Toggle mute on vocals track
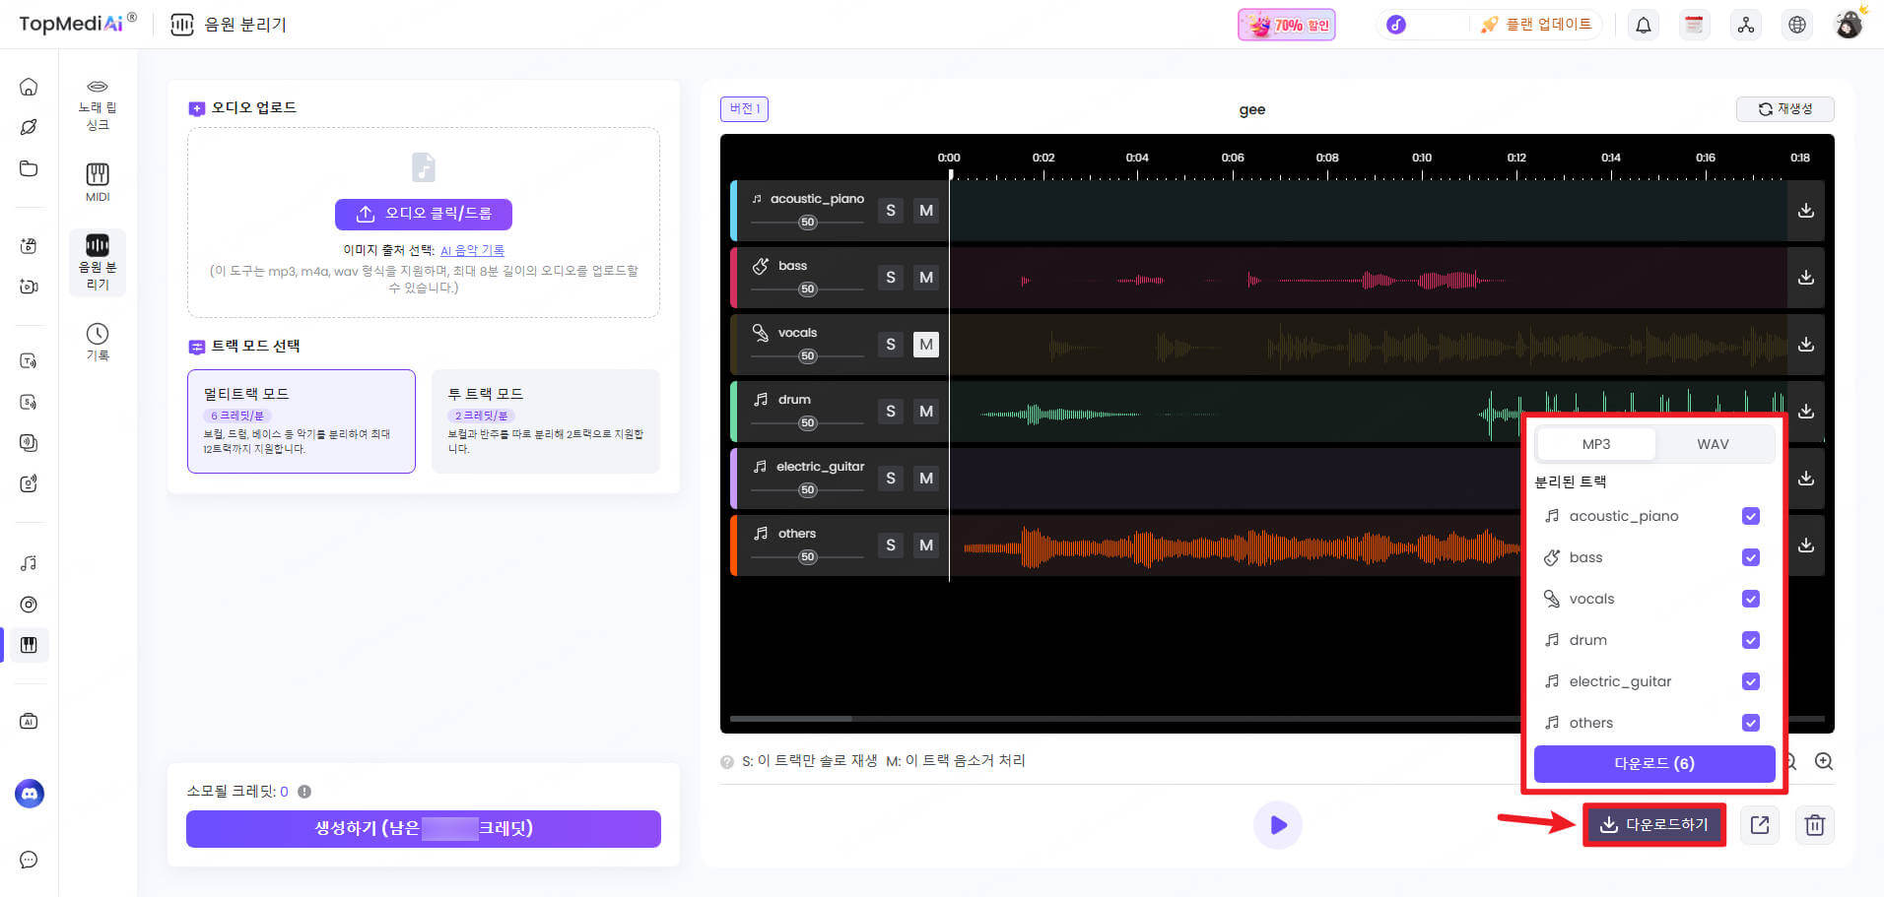Screen dimensions: 1884x897 pyautogui.click(x=925, y=345)
